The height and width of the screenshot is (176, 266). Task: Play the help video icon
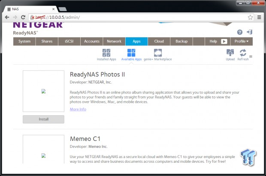tap(224, 42)
